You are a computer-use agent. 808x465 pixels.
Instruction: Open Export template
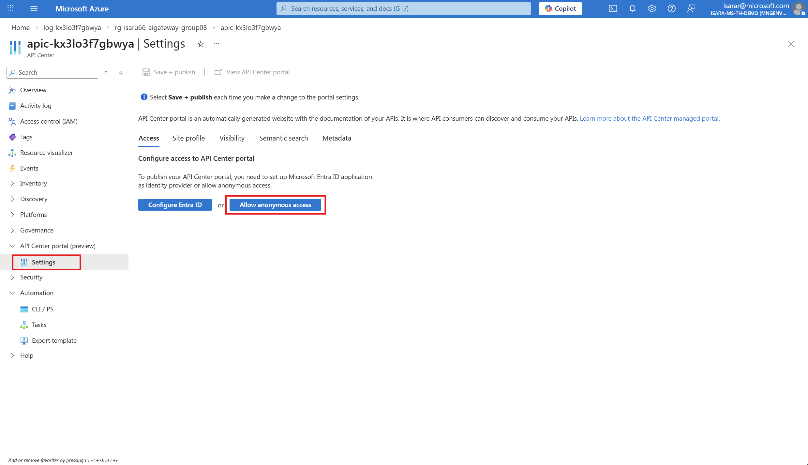(54, 340)
